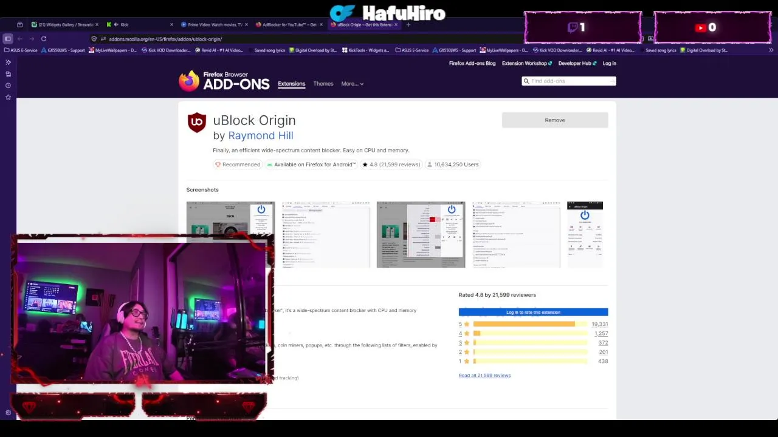Viewport: 778px width, 437px height.
Task: Click the Screenshots section heading
Action: (x=202, y=190)
